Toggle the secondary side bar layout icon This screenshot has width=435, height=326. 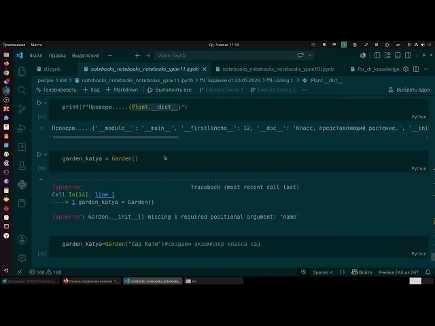pos(408,56)
